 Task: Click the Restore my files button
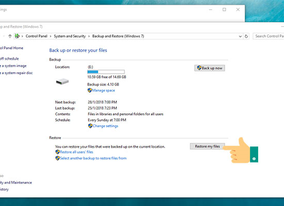[208, 146]
